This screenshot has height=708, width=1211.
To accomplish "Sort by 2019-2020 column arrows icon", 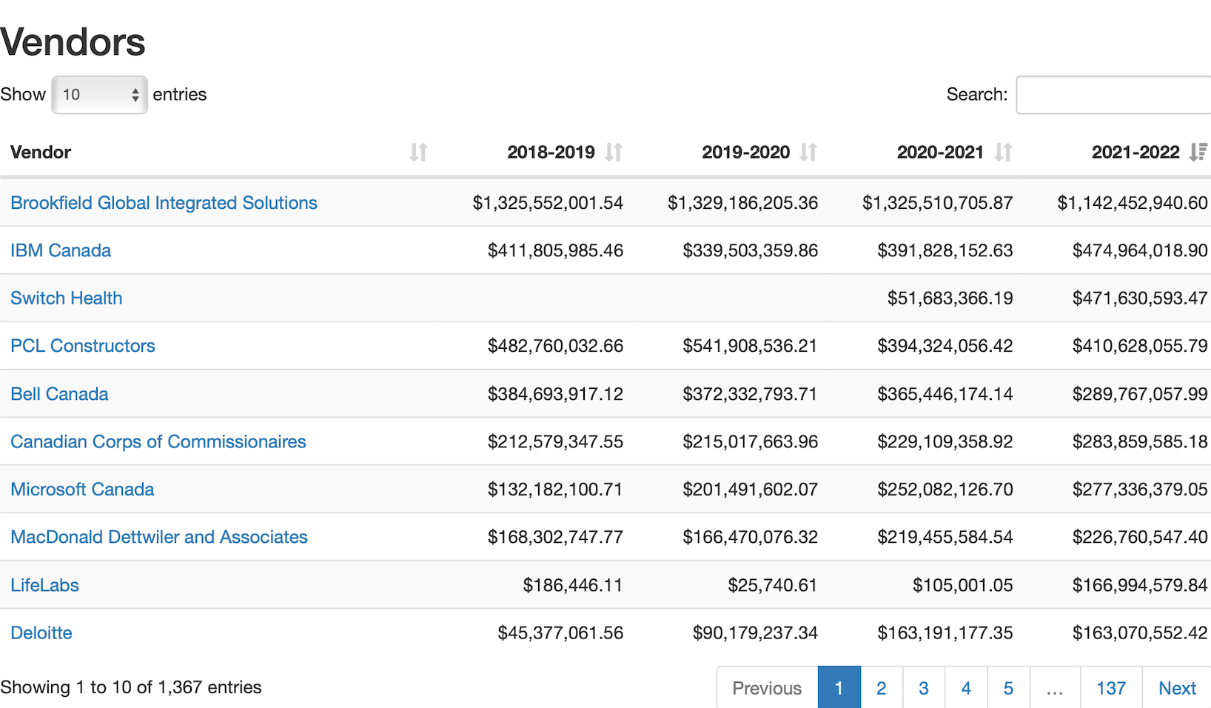I will 808,152.
